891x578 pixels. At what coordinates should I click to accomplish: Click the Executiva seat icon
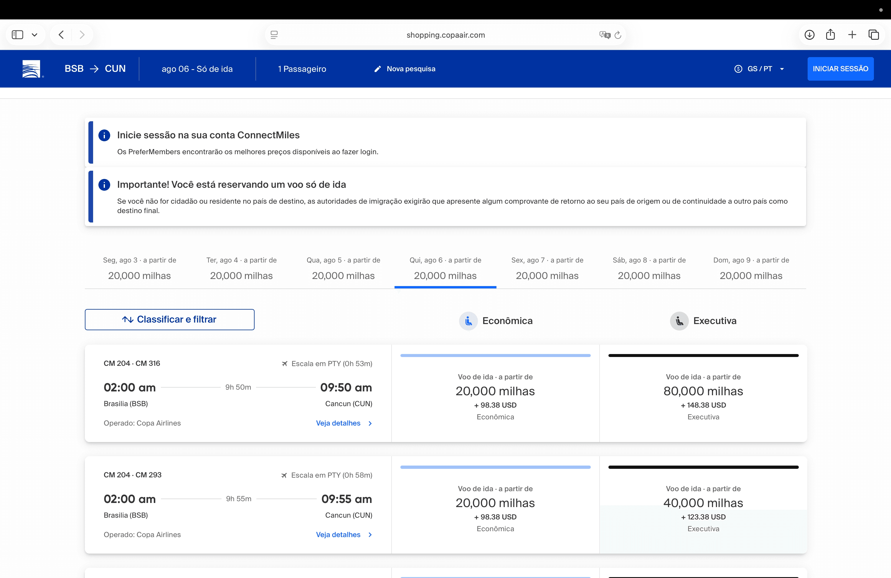(x=679, y=321)
